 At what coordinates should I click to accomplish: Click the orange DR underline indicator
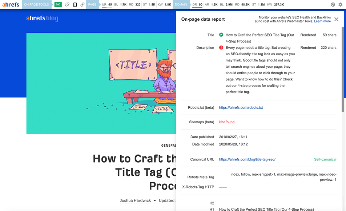click(198, 8)
